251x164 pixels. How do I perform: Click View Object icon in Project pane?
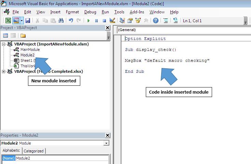(x=13, y=36)
